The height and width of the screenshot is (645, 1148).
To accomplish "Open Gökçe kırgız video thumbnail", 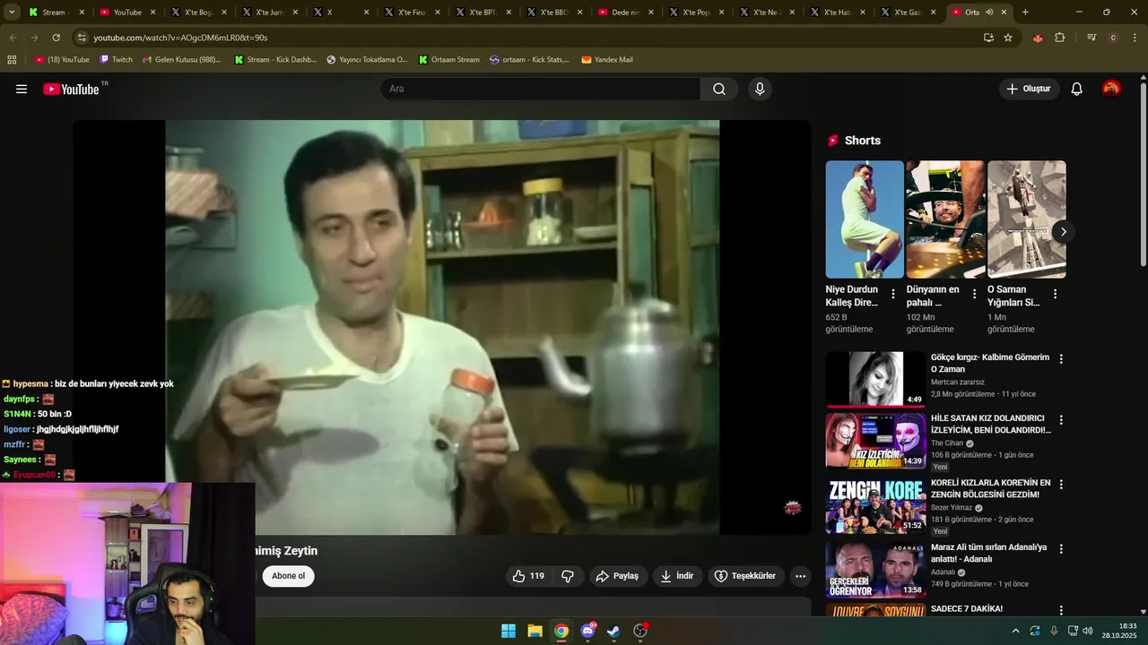I will click(x=875, y=380).
